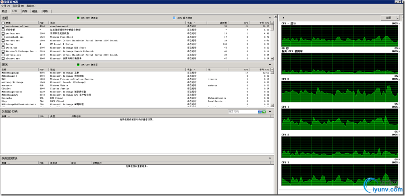Image resolution: width=405 pixels, height=196 pixels.
Task: Select the MSExchangeSearch service row
Action: 135,92
